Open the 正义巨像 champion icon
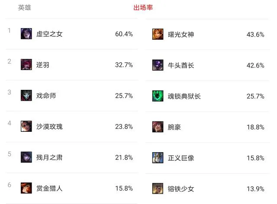Image resolution: width=277 pixels, height=204 pixels. pyautogui.click(x=158, y=158)
